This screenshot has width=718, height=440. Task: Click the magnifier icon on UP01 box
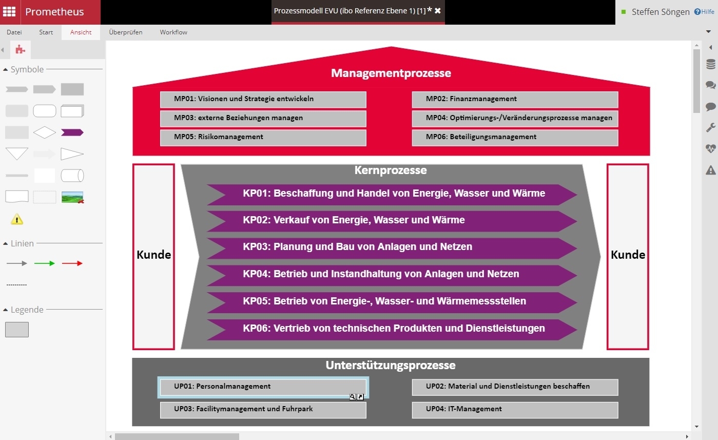pos(353,397)
